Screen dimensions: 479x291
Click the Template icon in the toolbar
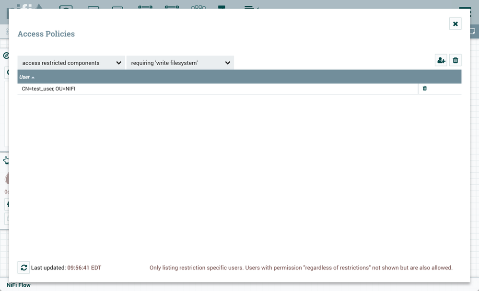[x=222, y=7]
